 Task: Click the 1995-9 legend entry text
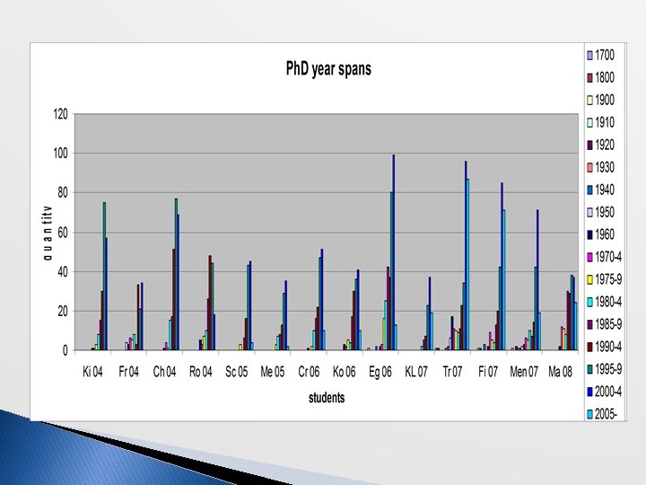point(608,369)
